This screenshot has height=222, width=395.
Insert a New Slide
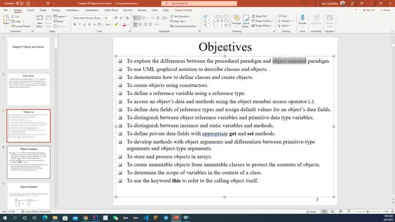tap(39, 21)
